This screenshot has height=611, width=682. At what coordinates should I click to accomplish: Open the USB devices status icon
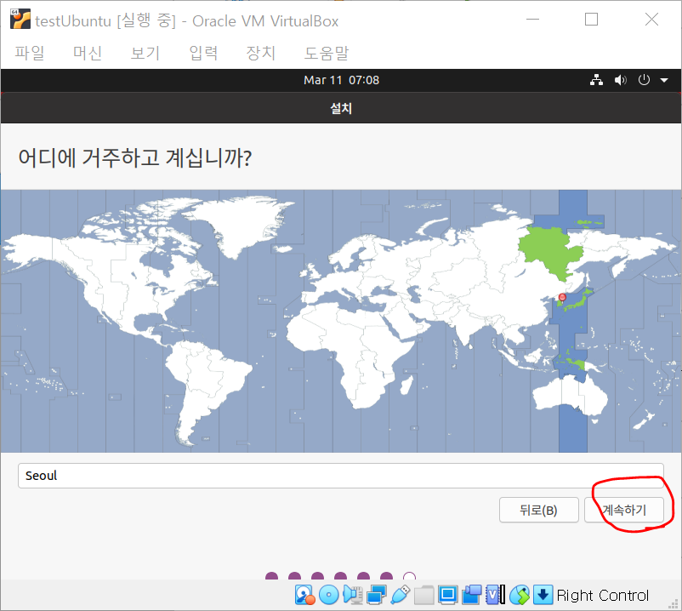tap(401, 595)
